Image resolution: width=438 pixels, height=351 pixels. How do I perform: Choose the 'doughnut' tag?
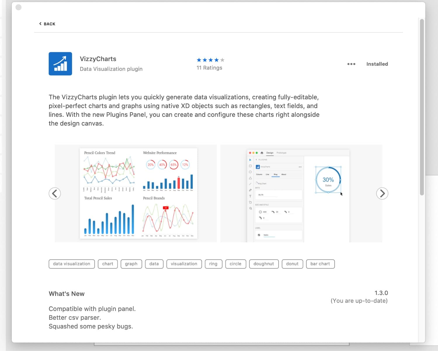[264, 264]
